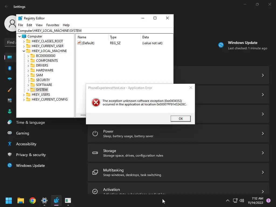Open System category icon in Settings sidebar
Screen dimensions: 276x207
point(10,57)
